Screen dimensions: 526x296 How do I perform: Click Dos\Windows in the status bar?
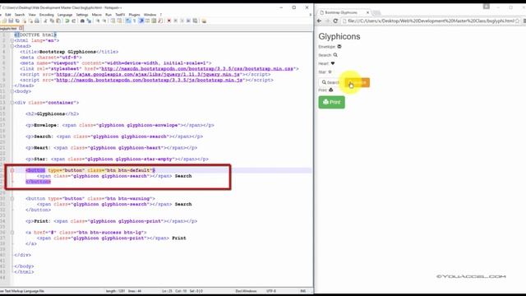tap(246, 291)
